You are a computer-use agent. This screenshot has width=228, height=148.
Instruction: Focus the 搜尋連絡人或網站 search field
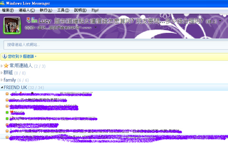coord(116,45)
